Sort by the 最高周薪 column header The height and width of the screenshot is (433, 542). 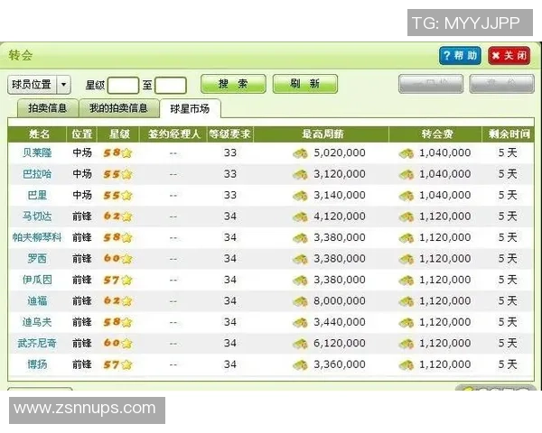322,134
